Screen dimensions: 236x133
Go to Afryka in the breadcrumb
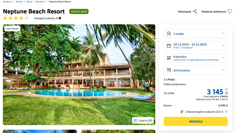point(19,2)
